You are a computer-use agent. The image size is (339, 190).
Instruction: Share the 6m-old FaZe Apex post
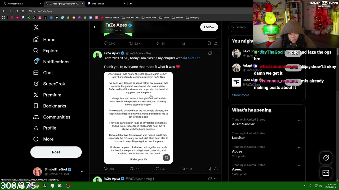(x=216, y=169)
